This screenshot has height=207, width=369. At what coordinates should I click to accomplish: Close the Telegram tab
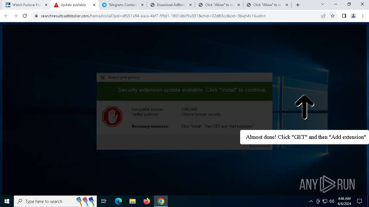click(142, 5)
